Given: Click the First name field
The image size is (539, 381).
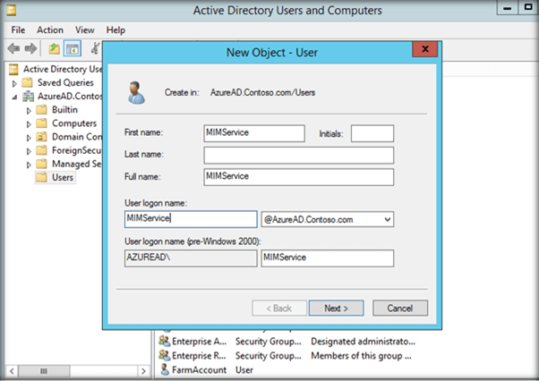Looking at the screenshot, I should (x=254, y=133).
